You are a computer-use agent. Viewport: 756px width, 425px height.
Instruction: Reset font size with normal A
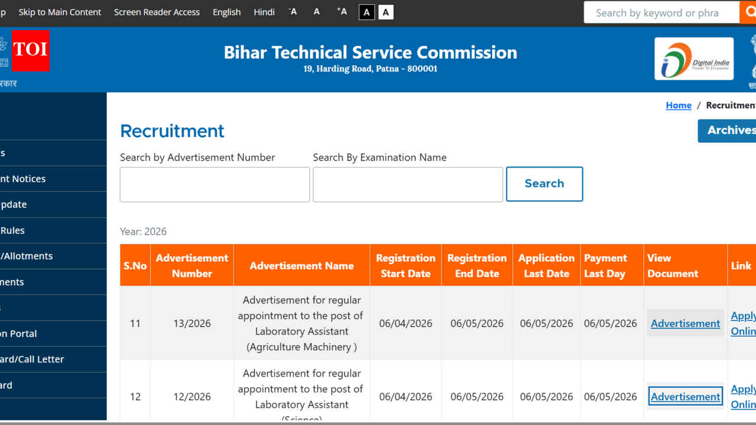click(x=317, y=12)
